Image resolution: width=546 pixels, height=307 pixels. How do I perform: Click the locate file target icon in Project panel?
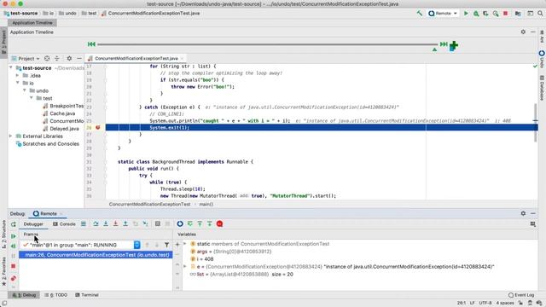(x=47, y=59)
